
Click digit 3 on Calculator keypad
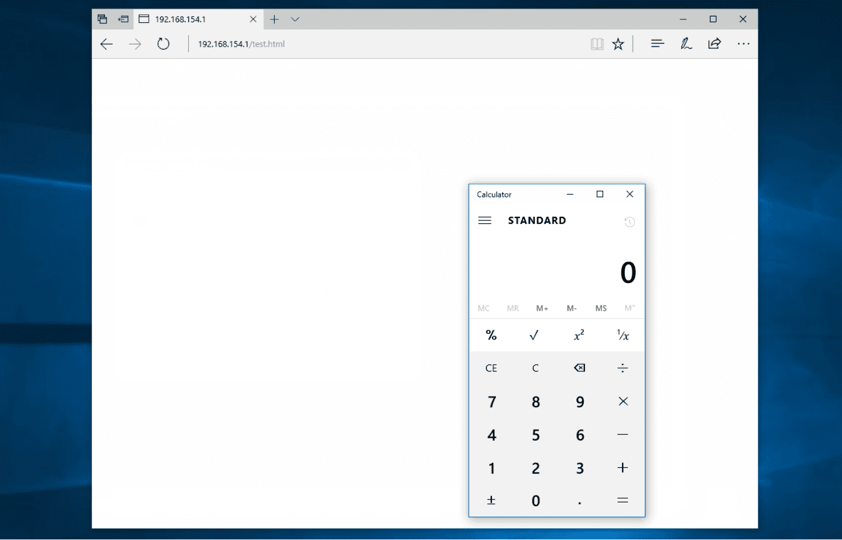coord(579,468)
